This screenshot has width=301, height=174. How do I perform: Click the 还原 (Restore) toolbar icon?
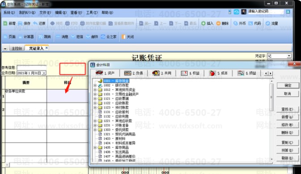(x=35, y=23)
